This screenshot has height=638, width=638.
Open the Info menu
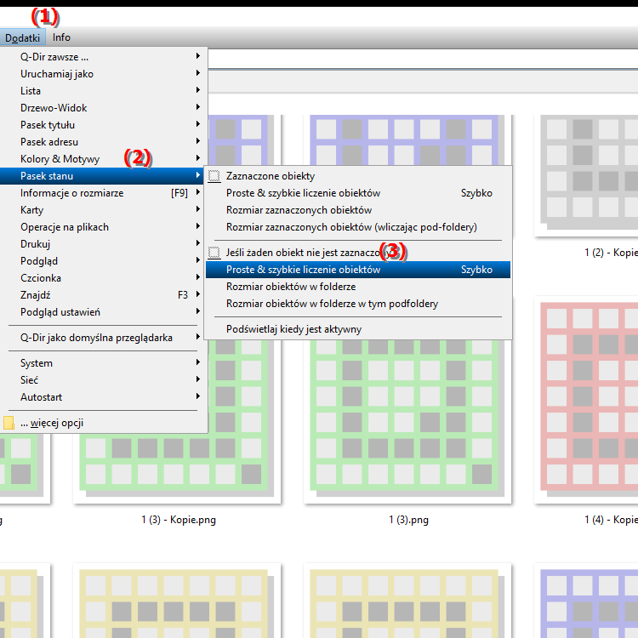point(61,37)
